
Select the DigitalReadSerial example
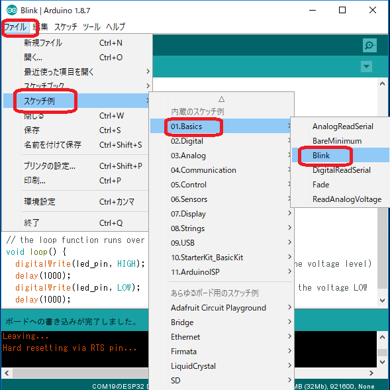[340, 170]
